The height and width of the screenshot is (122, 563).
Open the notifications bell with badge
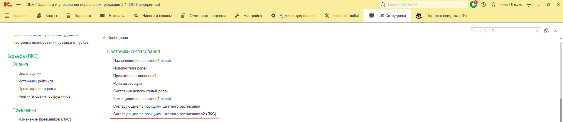(473, 4)
